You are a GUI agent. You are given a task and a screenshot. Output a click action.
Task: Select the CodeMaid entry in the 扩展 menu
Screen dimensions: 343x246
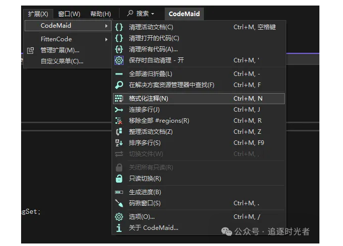pyautogui.click(x=68, y=26)
